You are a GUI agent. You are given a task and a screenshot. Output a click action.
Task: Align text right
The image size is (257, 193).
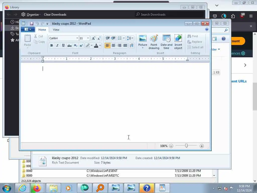119,45
